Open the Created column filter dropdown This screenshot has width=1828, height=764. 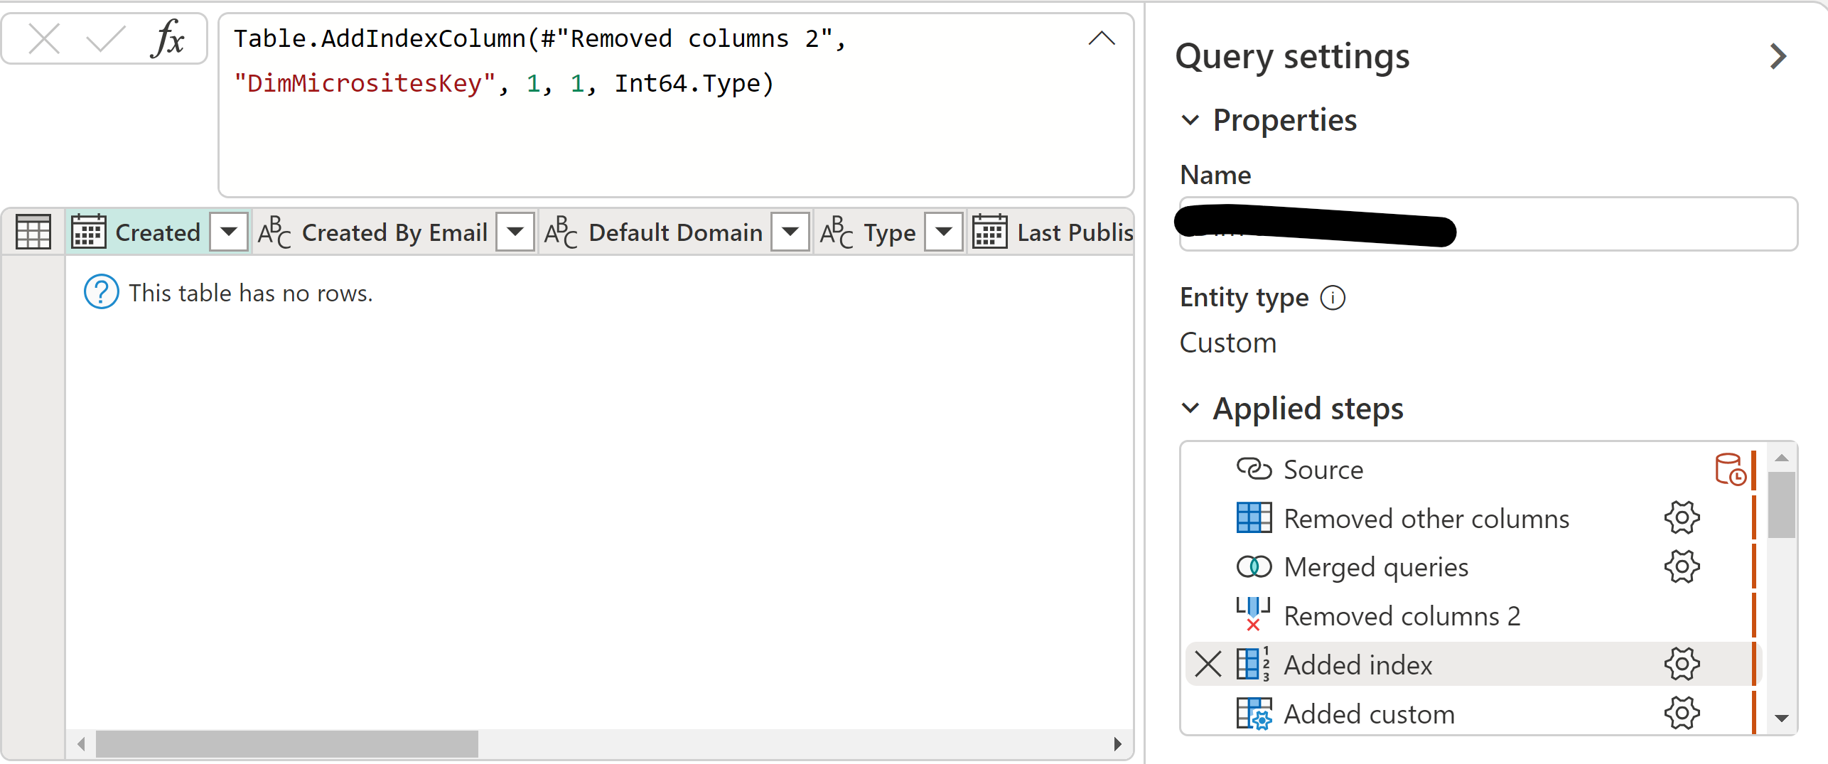click(228, 232)
